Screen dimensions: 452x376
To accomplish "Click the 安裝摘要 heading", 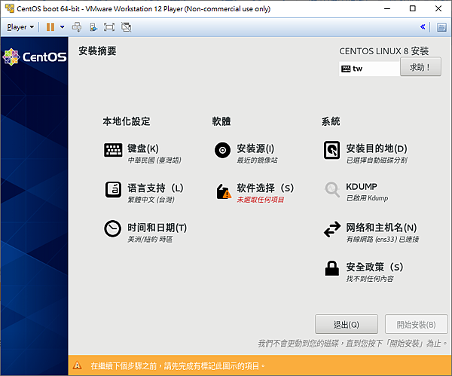I will [x=97, y=51].
